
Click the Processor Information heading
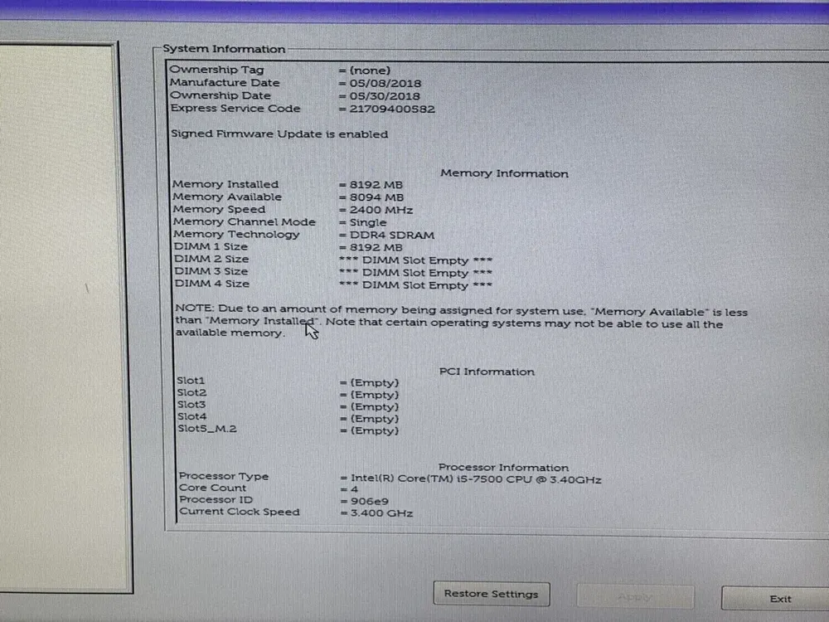(503, 467)
